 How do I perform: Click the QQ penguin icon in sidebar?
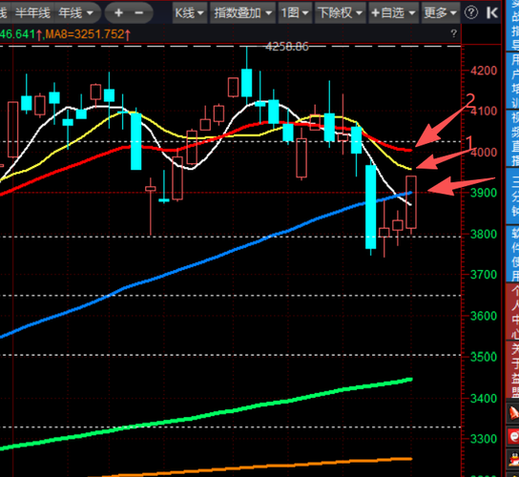coord(514,461)
